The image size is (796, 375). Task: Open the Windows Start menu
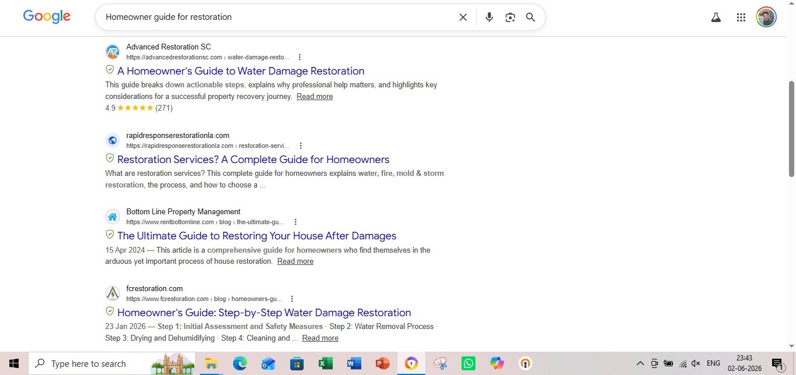pyautogui.click(x=14, y=363)
